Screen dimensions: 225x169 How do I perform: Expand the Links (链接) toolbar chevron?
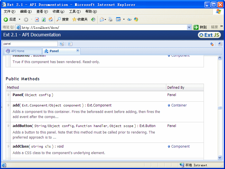pyautogui.click(x=222, y=26)
